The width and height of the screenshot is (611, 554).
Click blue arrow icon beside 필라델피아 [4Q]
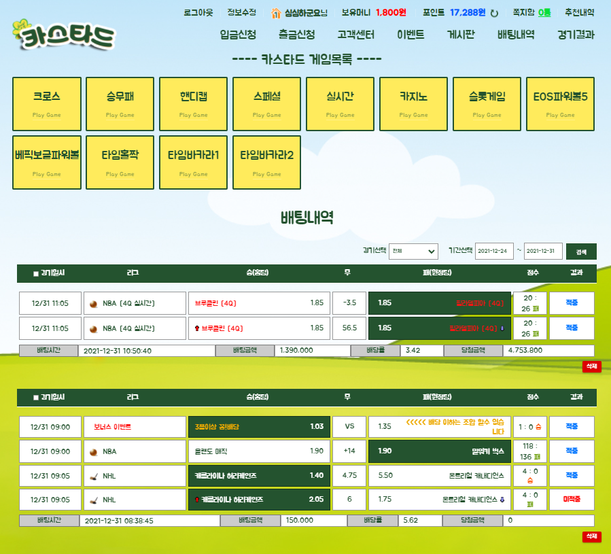[502, 328]
